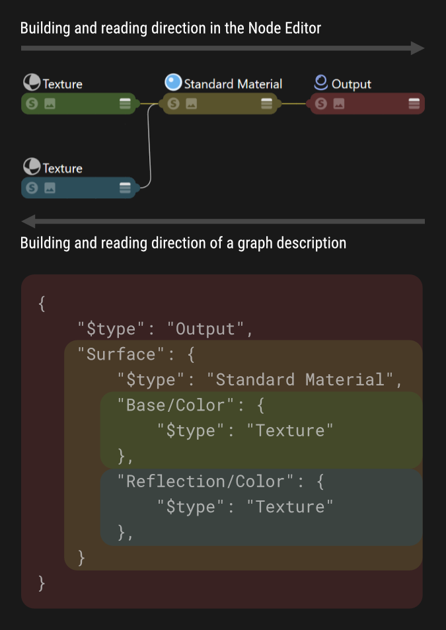This screenshot has width=446, height=630.
Task: Open the Output node's stacked-lines menu
Action: tap(414, 104)
